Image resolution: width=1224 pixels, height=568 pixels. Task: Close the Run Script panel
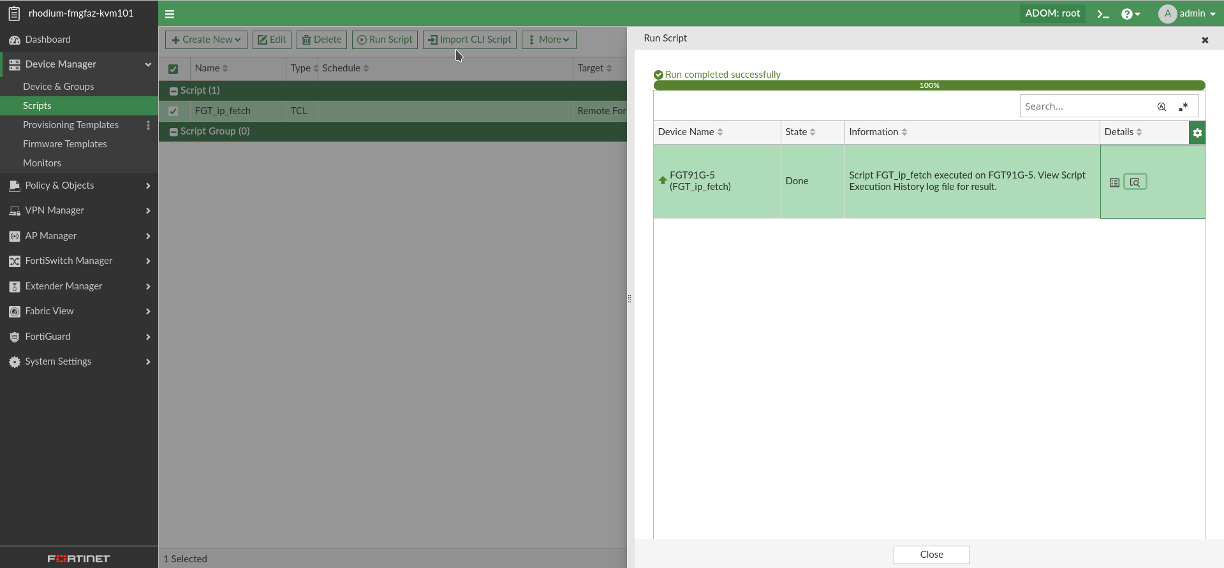point(1205,40)
